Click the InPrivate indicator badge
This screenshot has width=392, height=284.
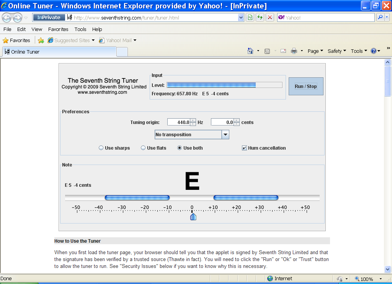click(x=49, y=18)
